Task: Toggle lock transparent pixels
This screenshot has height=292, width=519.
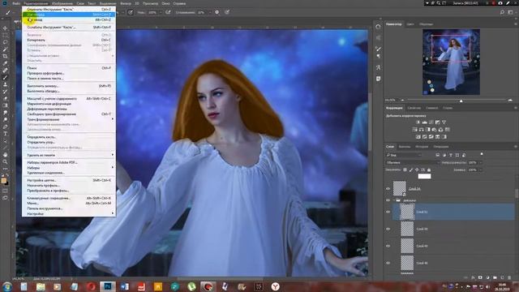Action: point(405,170)
